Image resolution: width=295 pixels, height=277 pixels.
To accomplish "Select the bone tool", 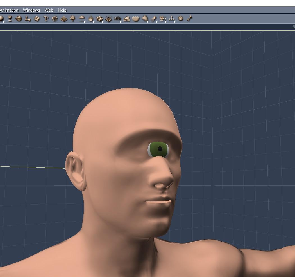I will (x=190, y=19).
